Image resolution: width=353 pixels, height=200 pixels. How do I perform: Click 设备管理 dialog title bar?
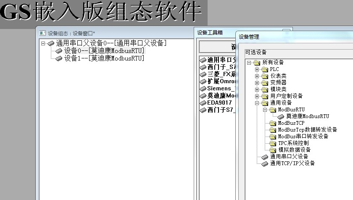pyautogui.click(x=295, y=37)
